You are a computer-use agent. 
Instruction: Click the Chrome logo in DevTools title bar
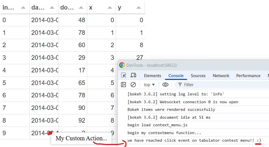(122, 65)
